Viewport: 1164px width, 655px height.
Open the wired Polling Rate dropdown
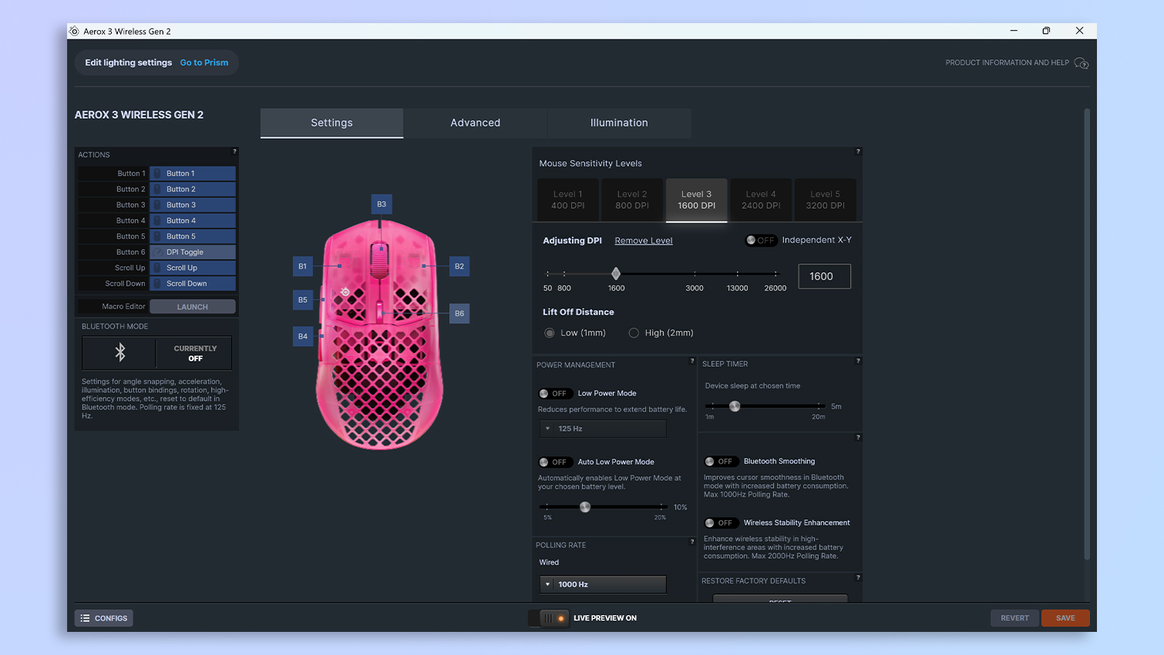tap(602, 584)
